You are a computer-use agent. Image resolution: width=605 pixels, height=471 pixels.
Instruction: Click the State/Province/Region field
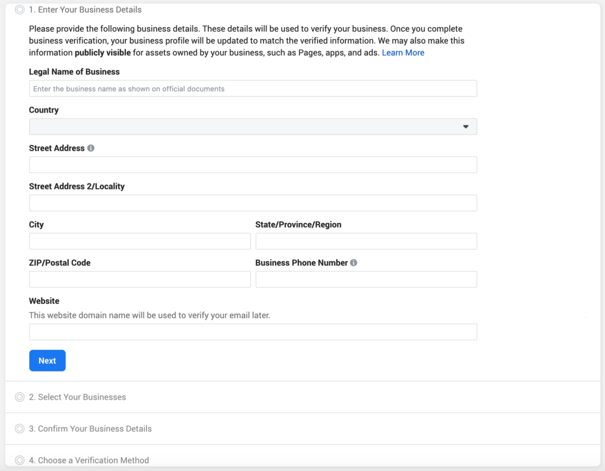(366, 241)
